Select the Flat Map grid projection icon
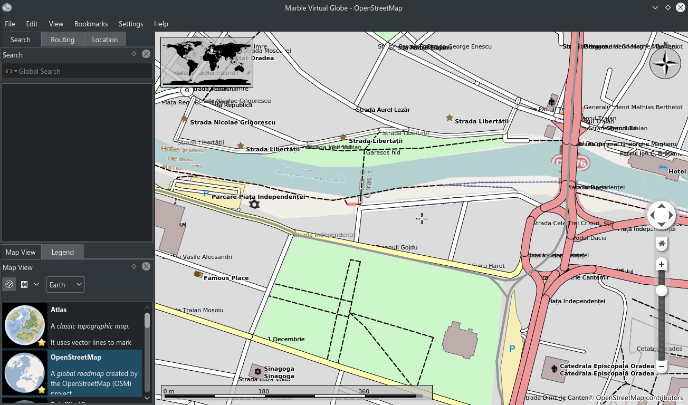Screen dimensions: 688x405 24,285
